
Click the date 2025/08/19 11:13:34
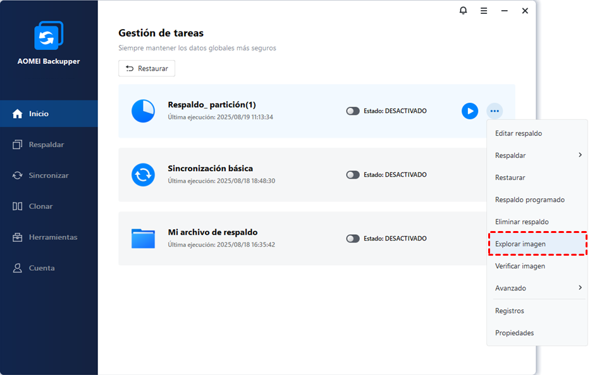tap(245, 117)
